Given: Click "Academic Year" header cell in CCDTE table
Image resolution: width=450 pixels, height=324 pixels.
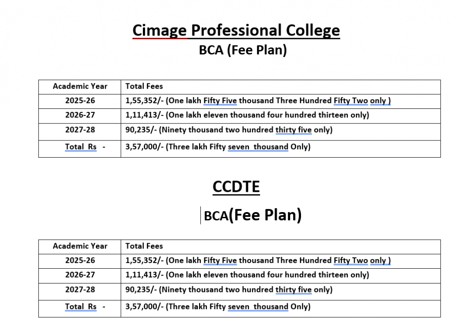Looking at the screenshot, I should [x=80, y=246].
